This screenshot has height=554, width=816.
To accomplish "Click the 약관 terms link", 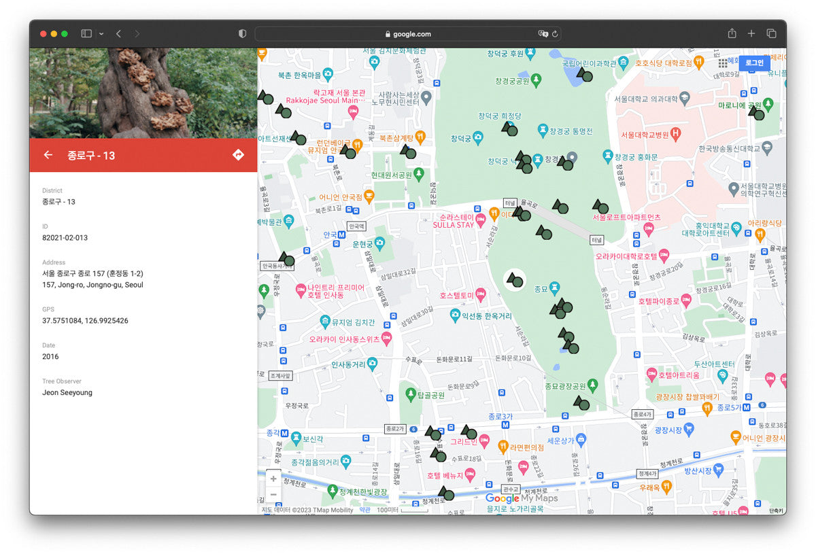I will tap(365, 510).
